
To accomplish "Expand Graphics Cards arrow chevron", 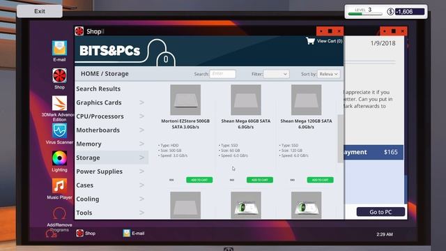I will [x=141, y=102].
